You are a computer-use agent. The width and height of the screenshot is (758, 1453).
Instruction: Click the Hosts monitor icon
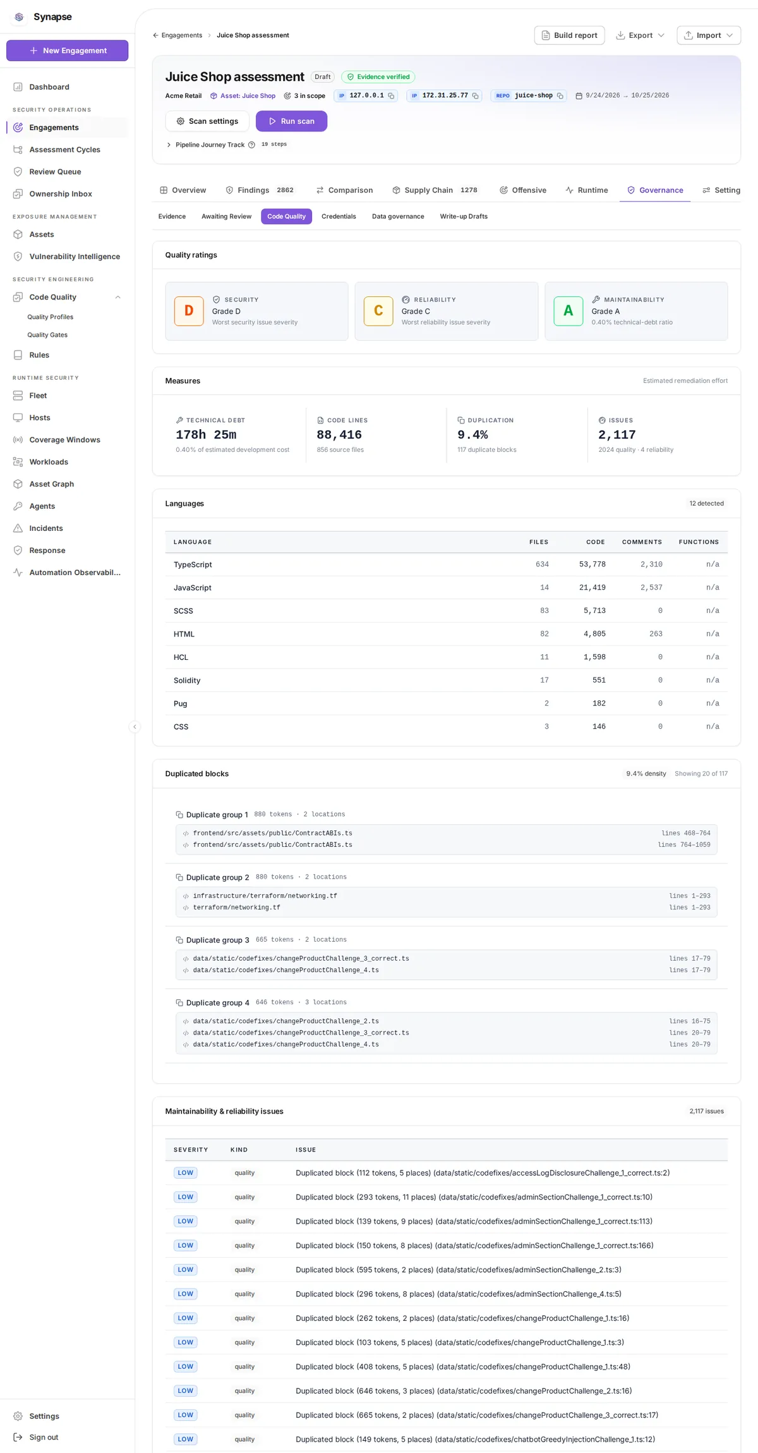18,418
